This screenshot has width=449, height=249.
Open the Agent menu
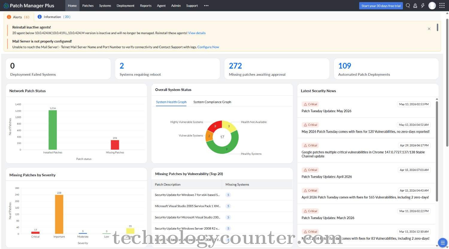(x=161, y=6)
